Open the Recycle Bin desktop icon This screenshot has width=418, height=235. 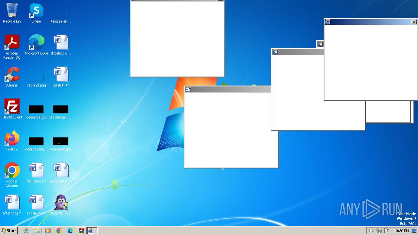pyautogui.click(x=12, y=13)
